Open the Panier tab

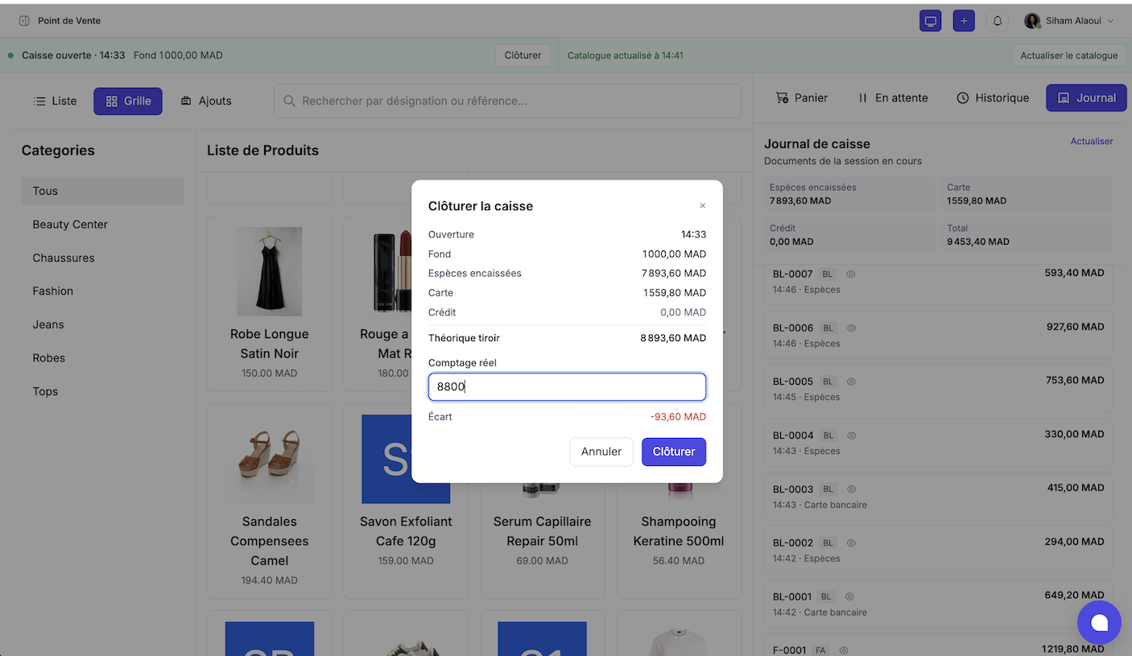tap(802, 98)
